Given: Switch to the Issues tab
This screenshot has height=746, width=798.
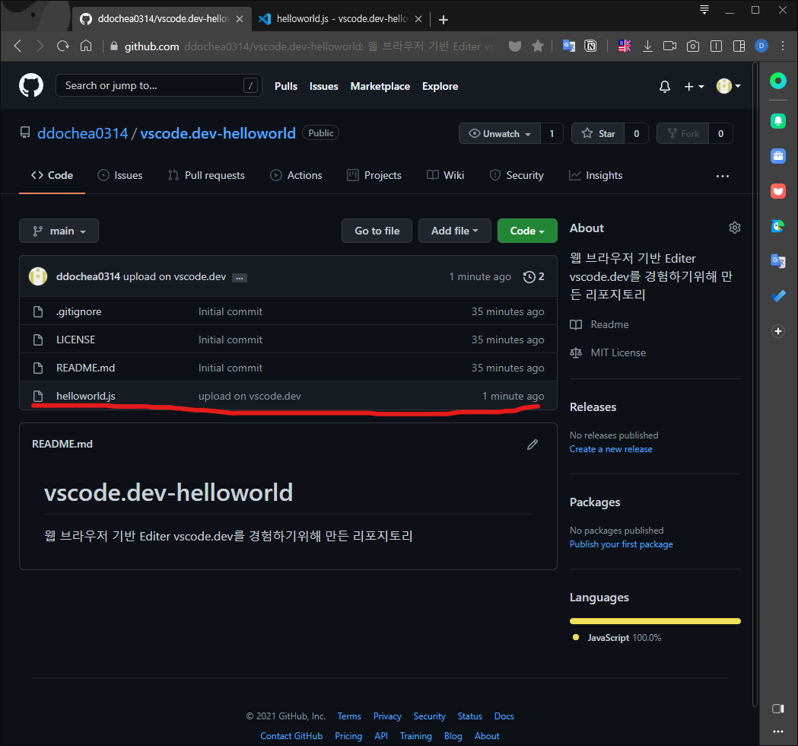Looking at the screenshot, I should [120, 176].
